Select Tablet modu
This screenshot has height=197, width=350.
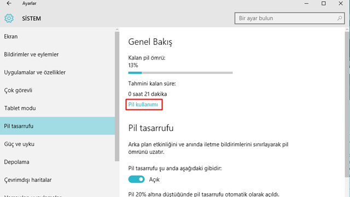pos(57,108)
